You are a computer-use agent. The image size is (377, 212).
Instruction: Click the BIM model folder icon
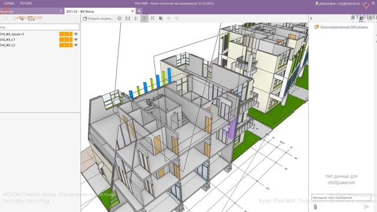317,27
